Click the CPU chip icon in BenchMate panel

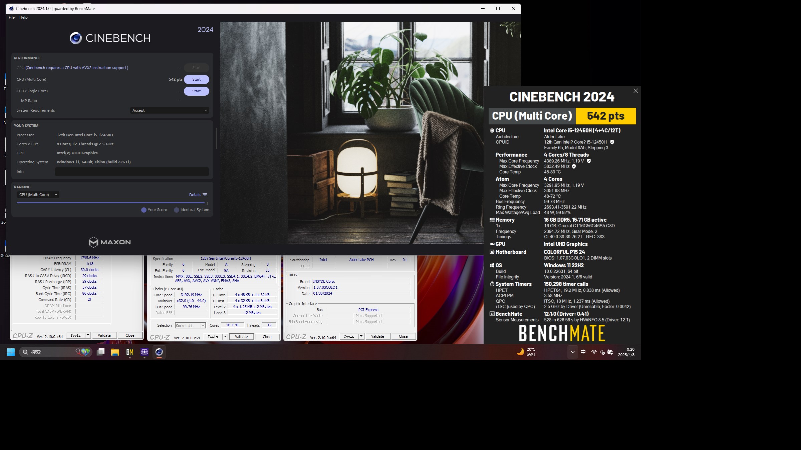(492, 131)
